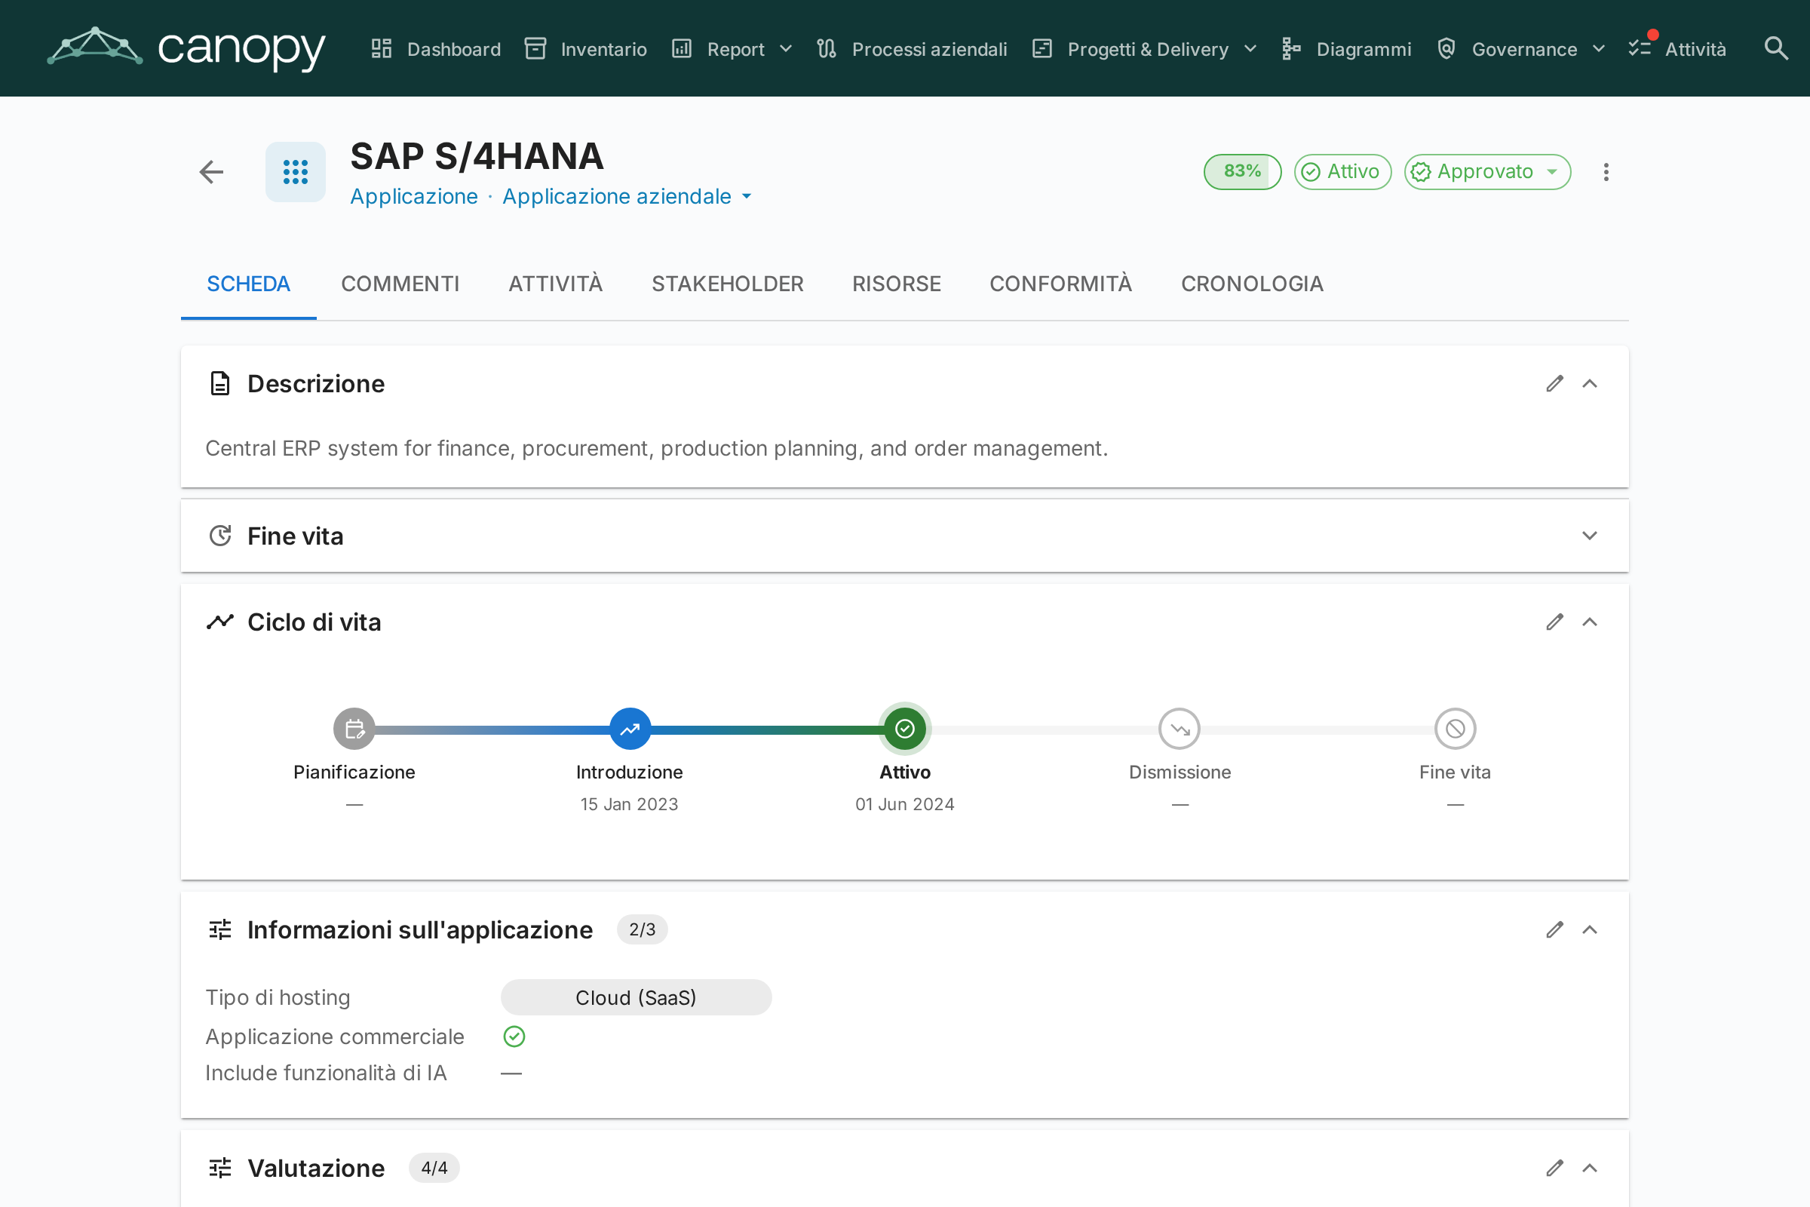Click the Descrizione document icon
This screenshot has width=1810, height=1207.
click(220, 383)
